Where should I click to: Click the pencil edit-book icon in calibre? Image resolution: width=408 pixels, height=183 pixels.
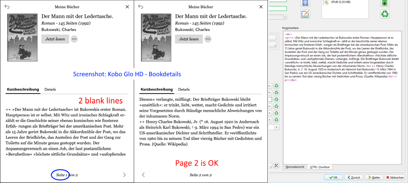tap(305, 14)
